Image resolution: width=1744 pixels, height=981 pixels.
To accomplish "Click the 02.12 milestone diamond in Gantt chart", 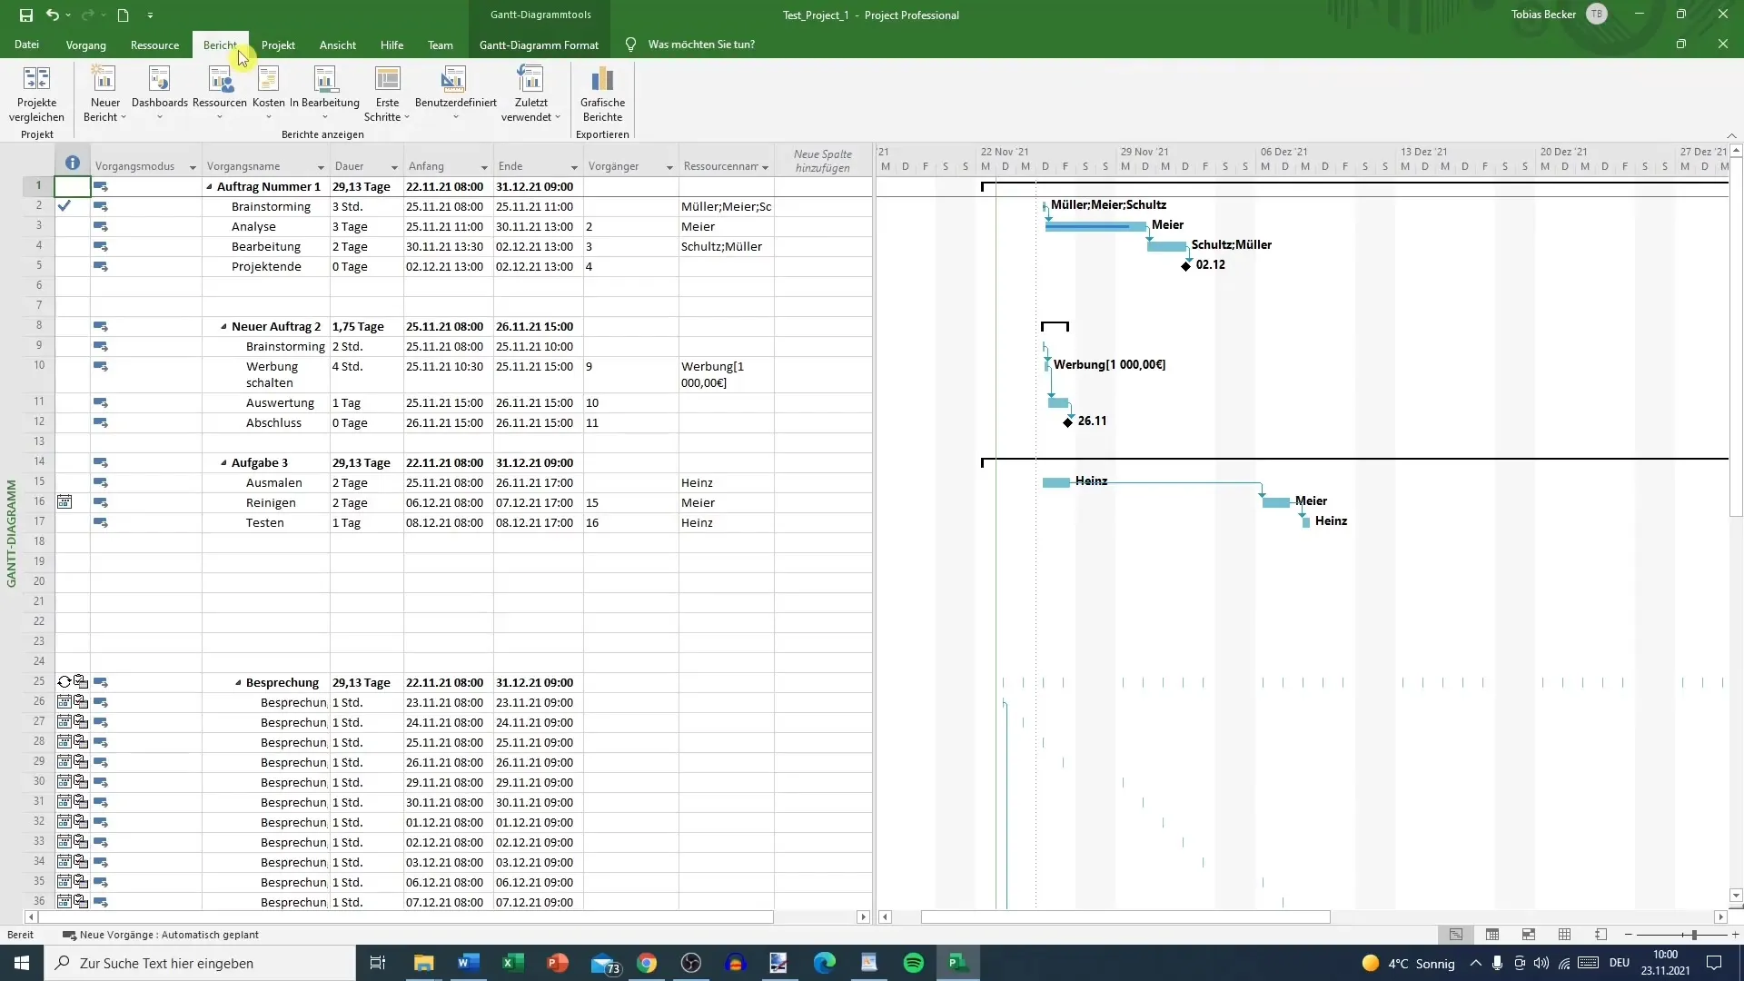I will tap(1185, 266).
